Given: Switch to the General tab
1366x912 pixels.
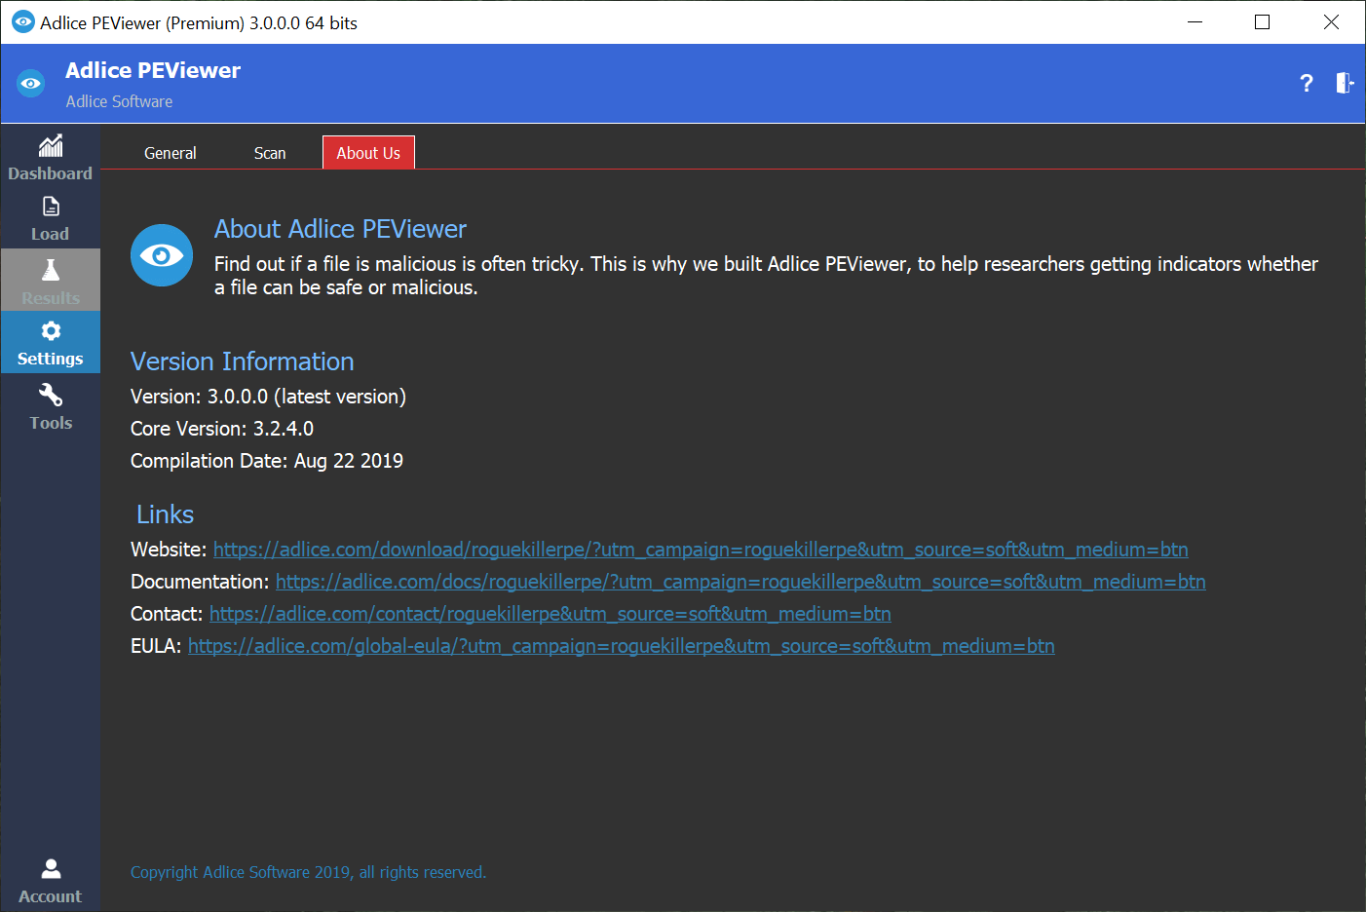Looking at the screenshot, I should pos(170,153).
